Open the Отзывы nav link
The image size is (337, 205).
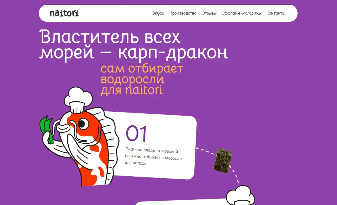point(209,13)
